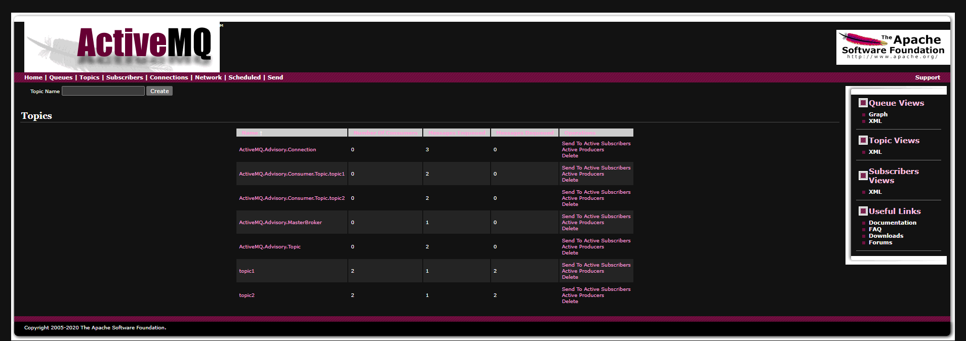Viewport: 966px width, 341px height.
Task: Go to the Network page
Action: (x=208, y=77)
